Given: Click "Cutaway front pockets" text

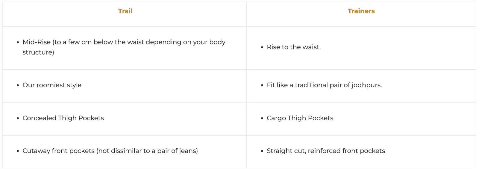Looking at the screenshot, I should [x=59, y=151].
